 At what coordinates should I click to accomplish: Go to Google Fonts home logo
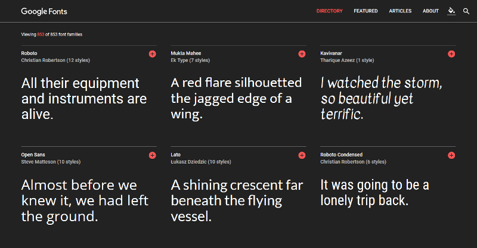click(44, 11)
